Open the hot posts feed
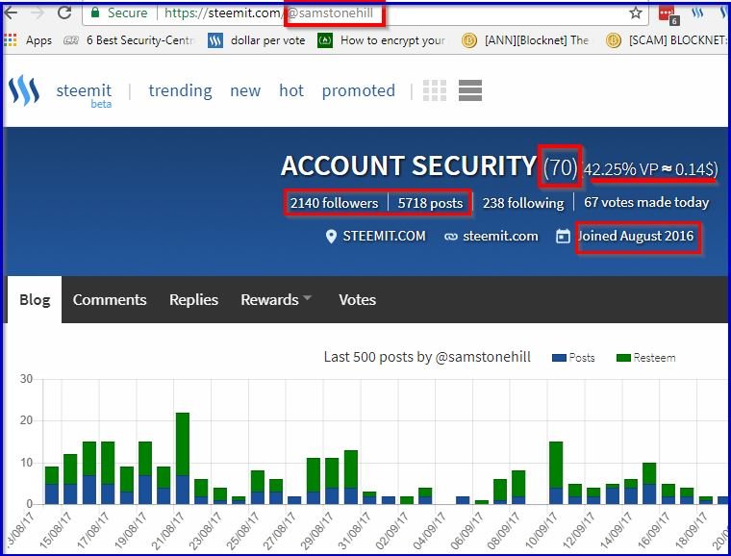Image resolution: width=731 pixels, height=556 pixels. (291, 90)
